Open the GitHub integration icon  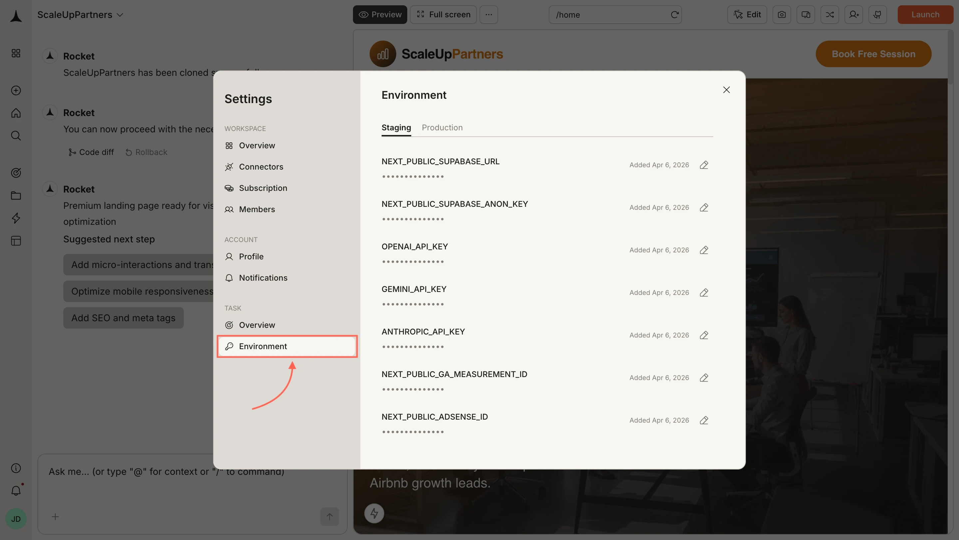pyautogui.click(x=877, y=15)
